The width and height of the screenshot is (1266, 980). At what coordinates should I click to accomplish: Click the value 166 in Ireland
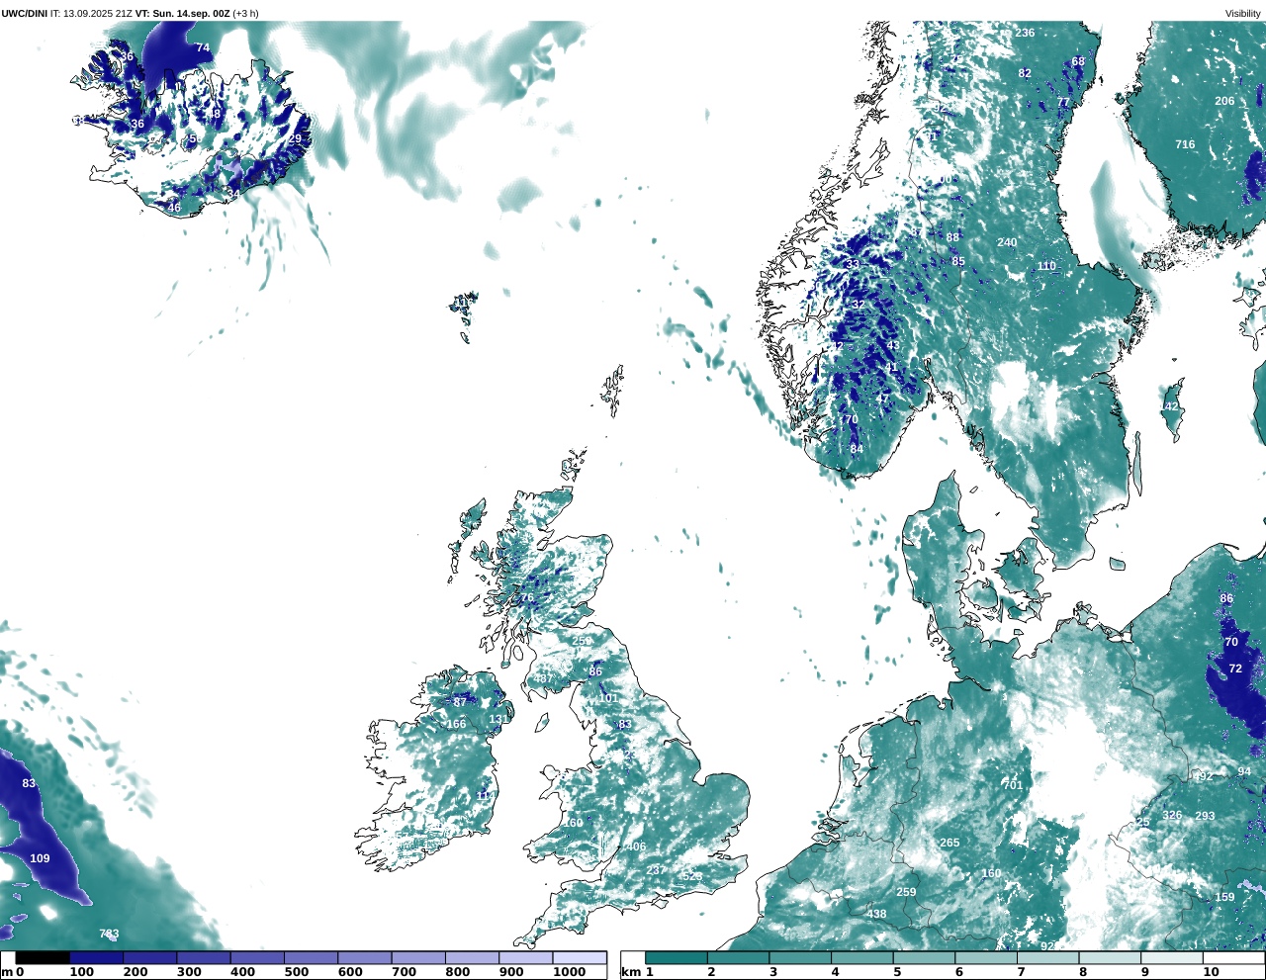coord(456,724)
